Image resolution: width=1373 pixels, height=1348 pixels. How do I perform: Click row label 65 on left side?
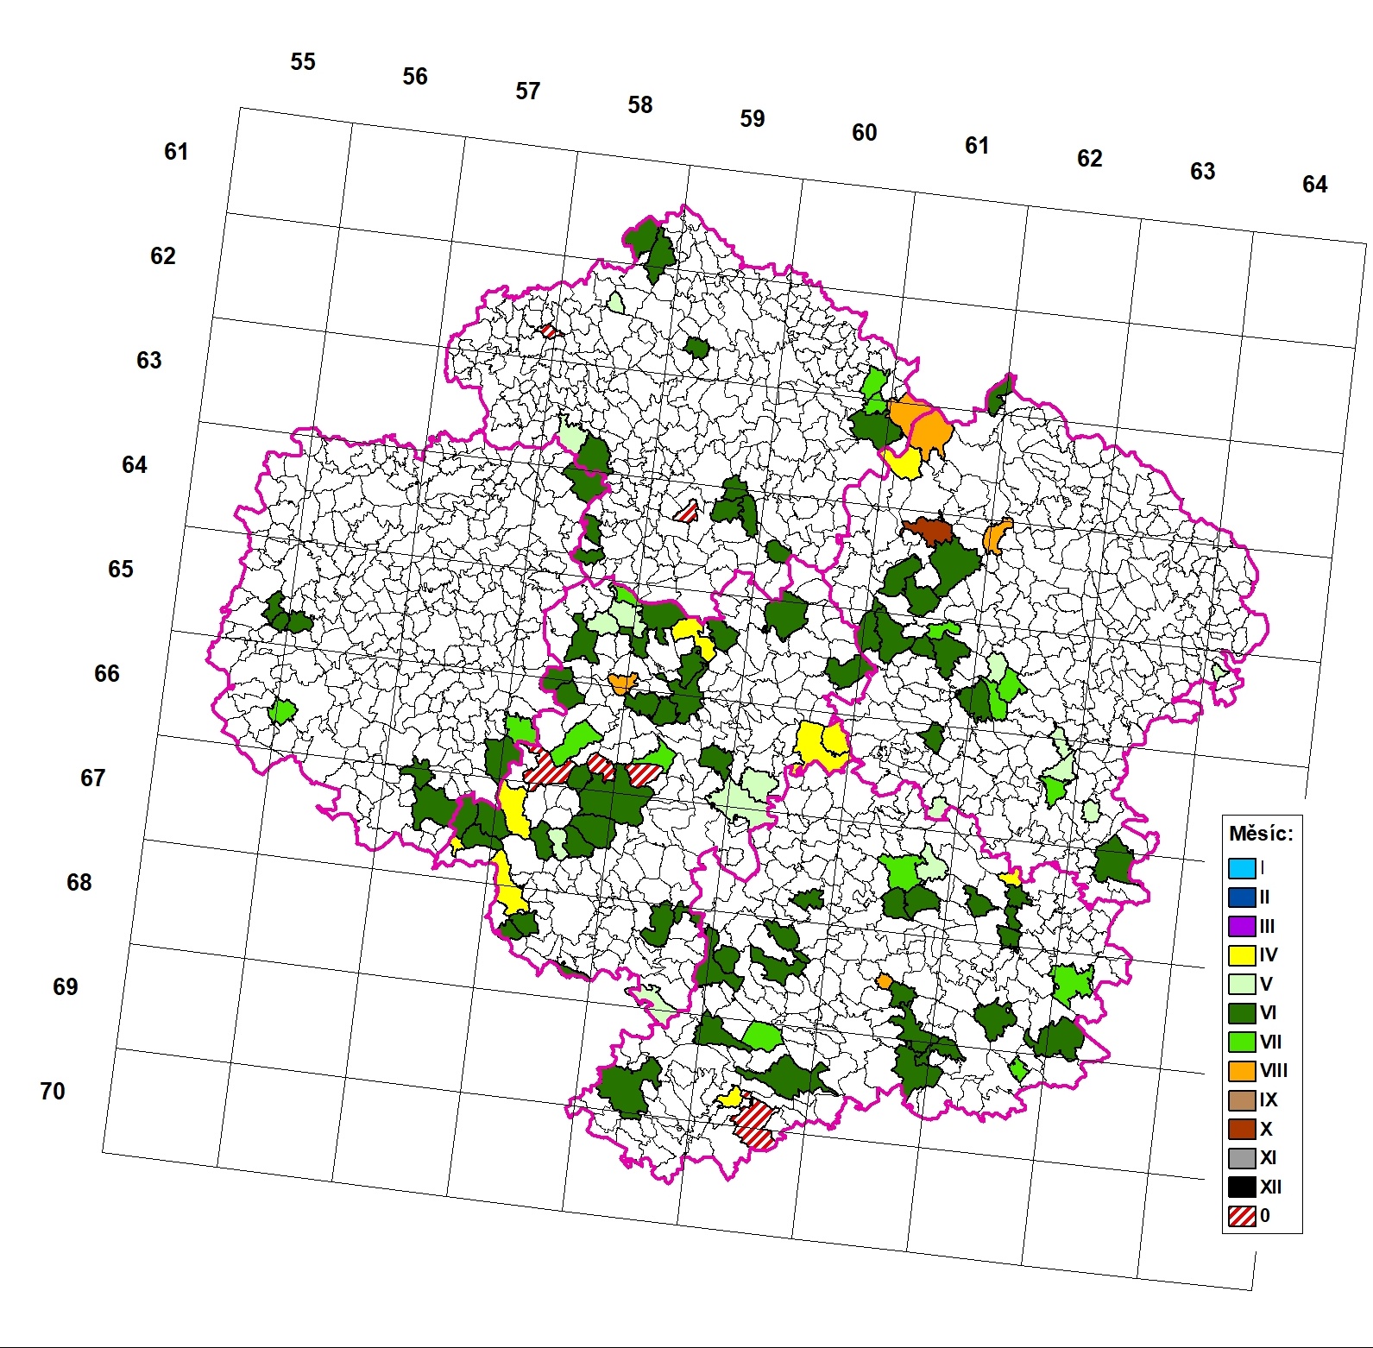121,570
